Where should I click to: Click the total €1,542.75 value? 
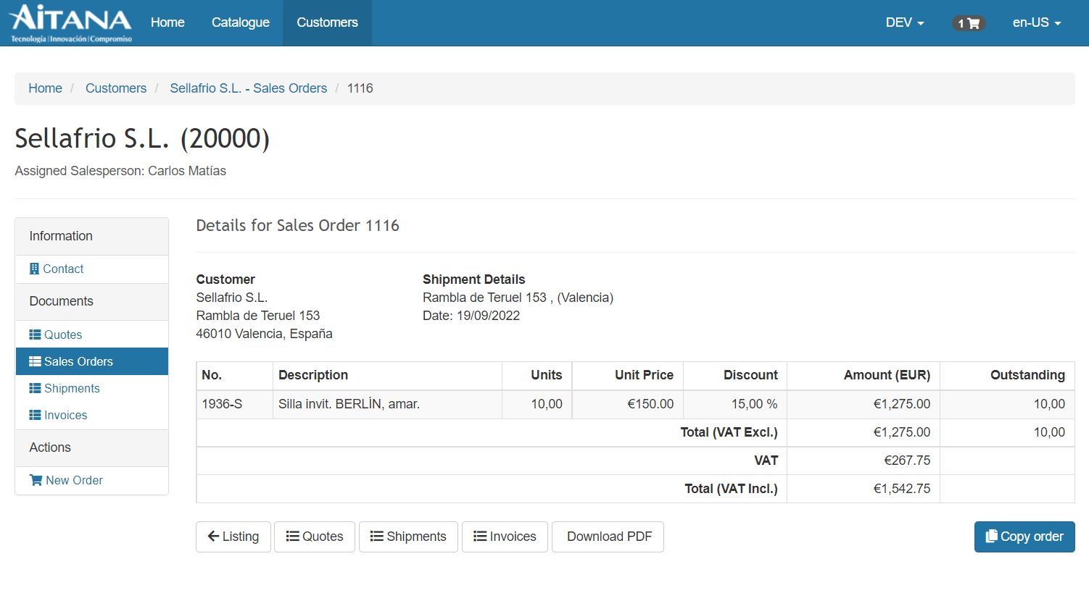[902, 489]
